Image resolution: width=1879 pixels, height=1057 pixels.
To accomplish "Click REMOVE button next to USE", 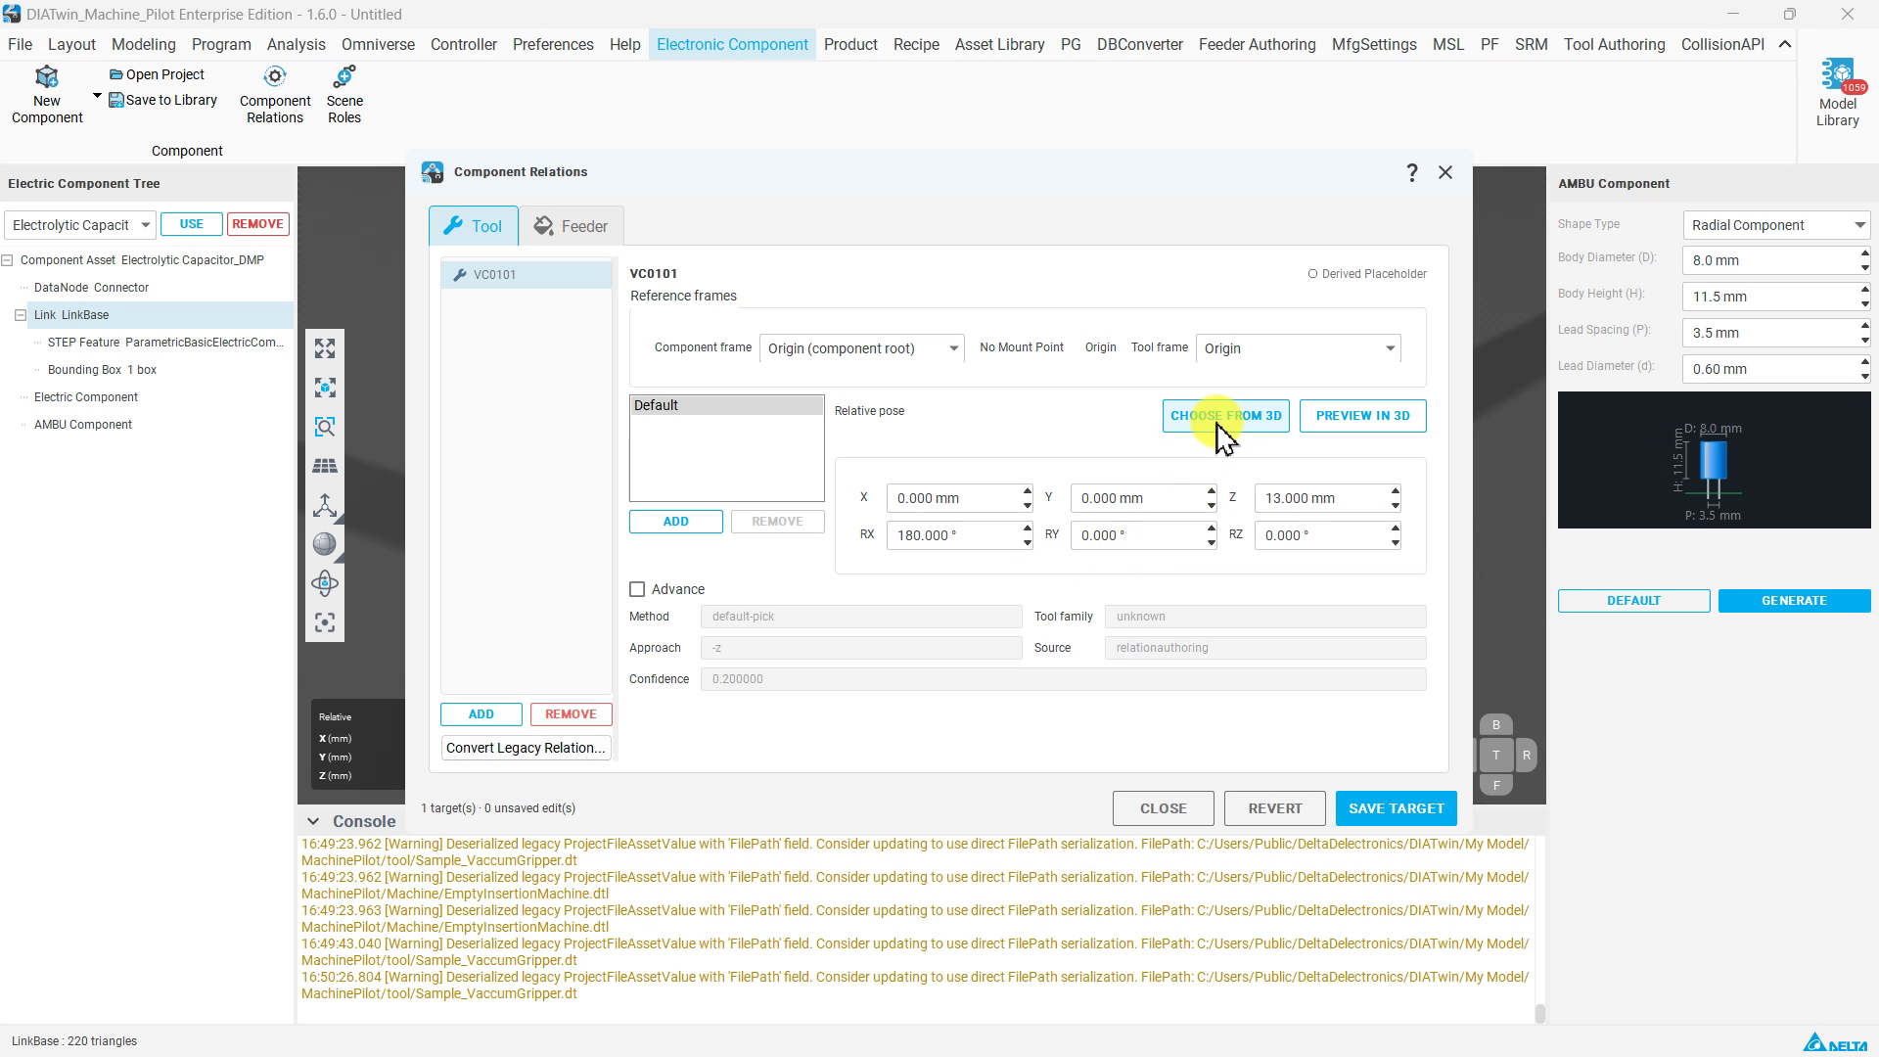I will 258,224.
